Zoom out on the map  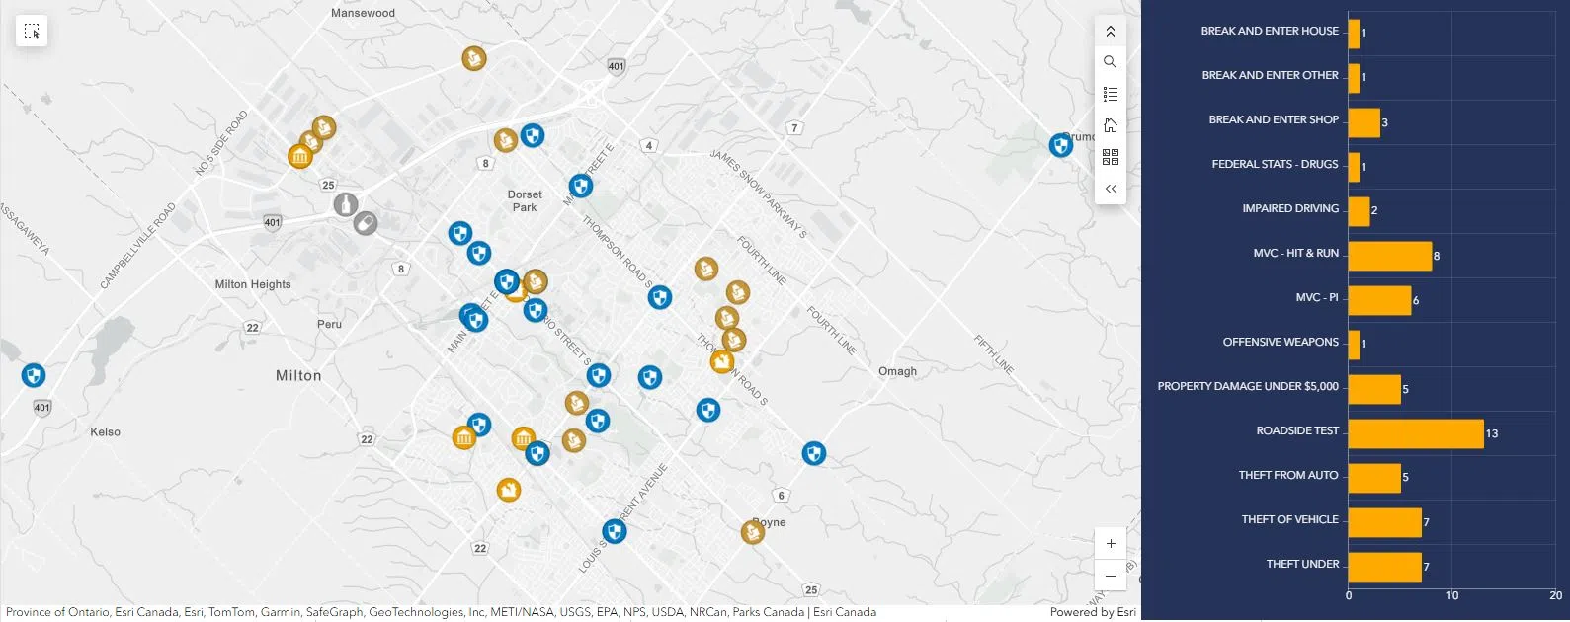pyautogui.click(x=1111, y=576)
